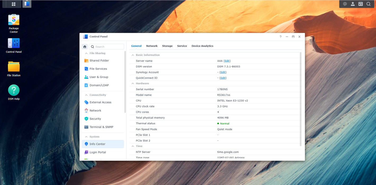The image size is (376, 185).
Task: Open the Main Menu grid icon
Action: (x=13, y=4)
